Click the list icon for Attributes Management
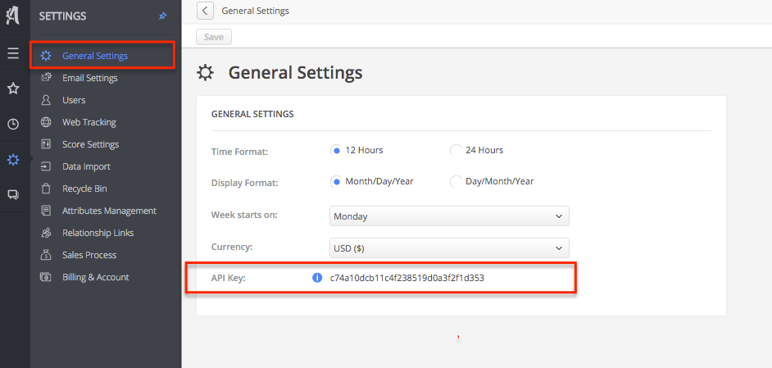 coord(46,211)
